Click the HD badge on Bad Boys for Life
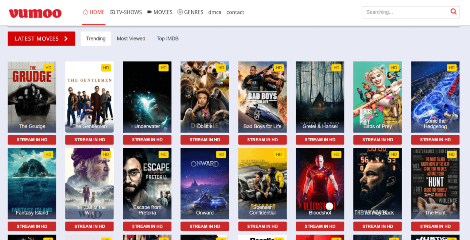Image resolution: width=470 pixels, height=240 pixels. pos(279,68)
